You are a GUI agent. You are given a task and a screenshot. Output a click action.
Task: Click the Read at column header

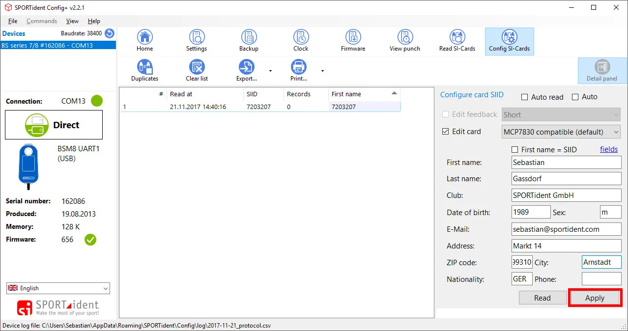point(205,94)
